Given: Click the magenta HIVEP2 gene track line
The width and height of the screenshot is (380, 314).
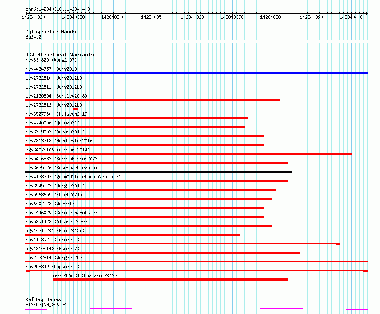Looking at the screenshot, I should (x=196, y=309).
